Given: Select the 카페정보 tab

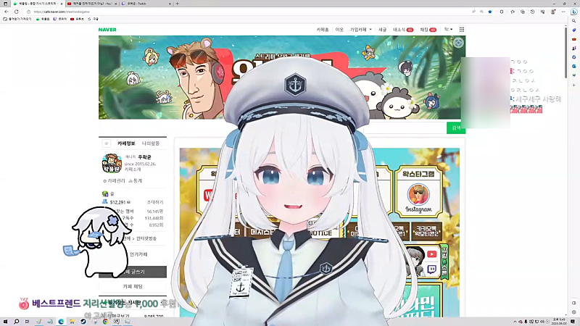Looking at the screenshot, I should [126, 143].
